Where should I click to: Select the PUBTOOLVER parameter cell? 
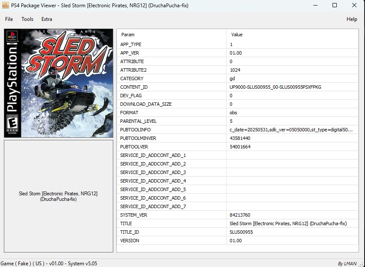coord(171,147)
